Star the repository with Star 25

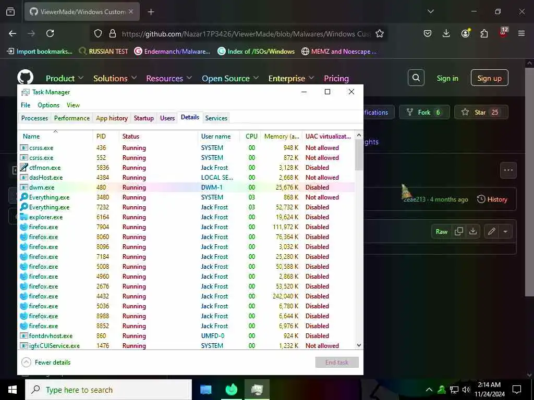coord(481,113)
